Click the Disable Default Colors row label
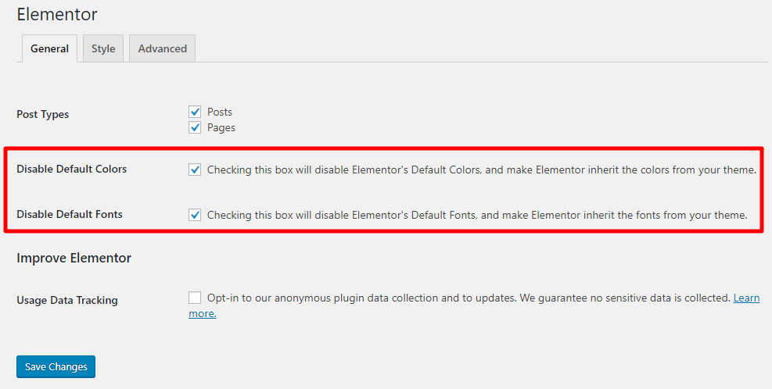 (x=72, y=169)
